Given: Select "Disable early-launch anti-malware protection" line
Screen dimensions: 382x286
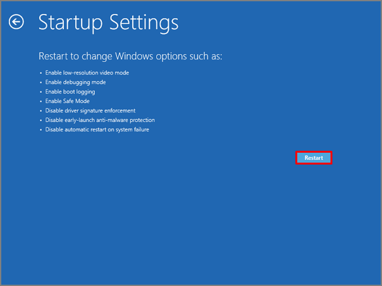Looking at the screenshot, I should pos(100,120).
